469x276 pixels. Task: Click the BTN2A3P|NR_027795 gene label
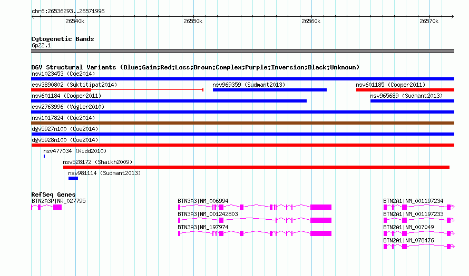coord(58,201)
